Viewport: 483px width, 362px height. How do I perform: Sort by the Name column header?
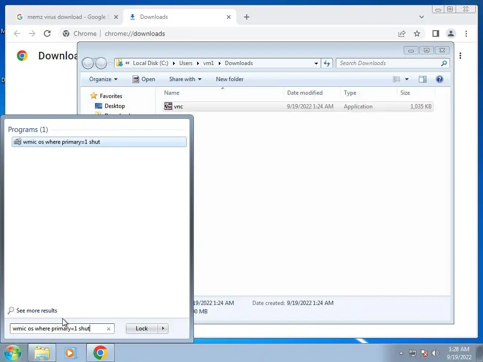223,93
